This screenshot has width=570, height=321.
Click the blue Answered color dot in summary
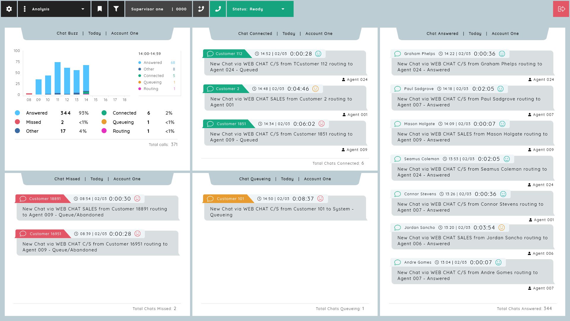[x=17, y=113]
